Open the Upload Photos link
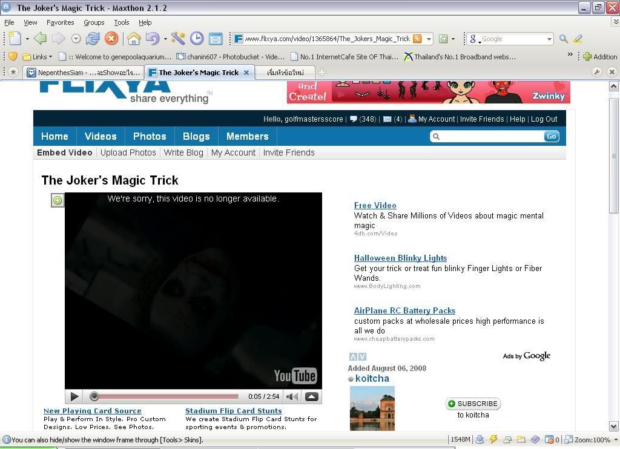Viewport: 620px width, 449px height. pos(128,152)
